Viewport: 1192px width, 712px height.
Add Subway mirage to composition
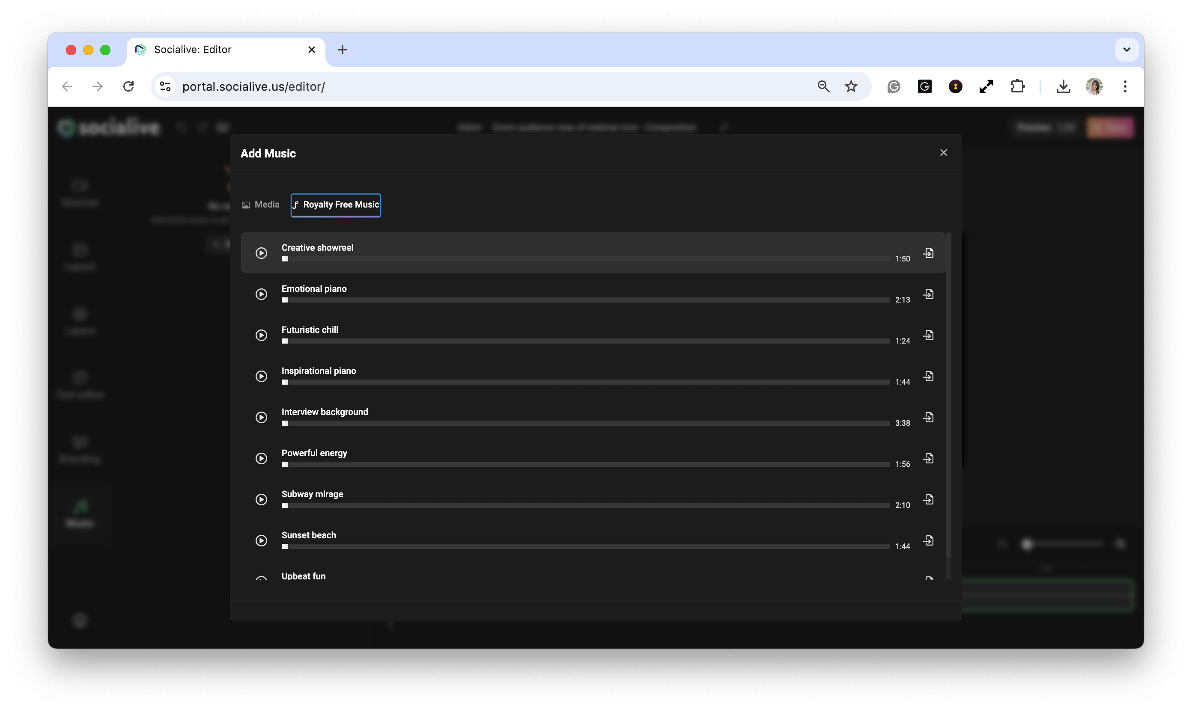pyautogui.click(x=928, y=499)
